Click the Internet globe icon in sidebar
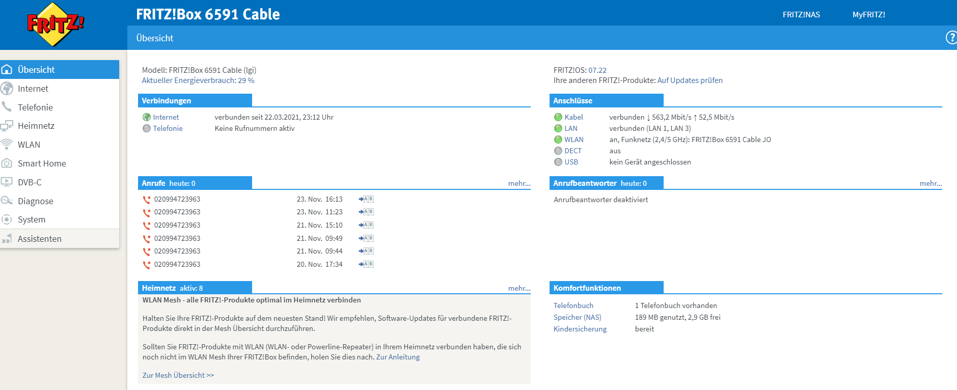 click(7, 88)
